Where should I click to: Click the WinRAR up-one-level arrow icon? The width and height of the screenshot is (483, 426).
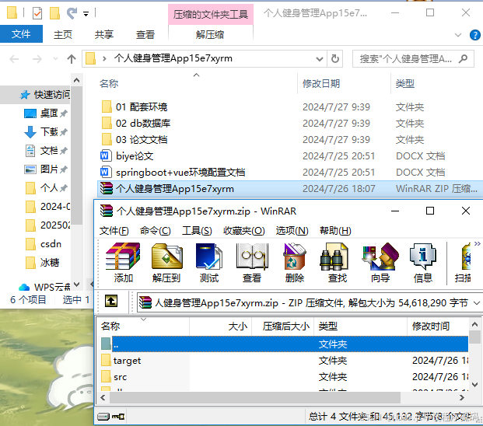(111, 301)
